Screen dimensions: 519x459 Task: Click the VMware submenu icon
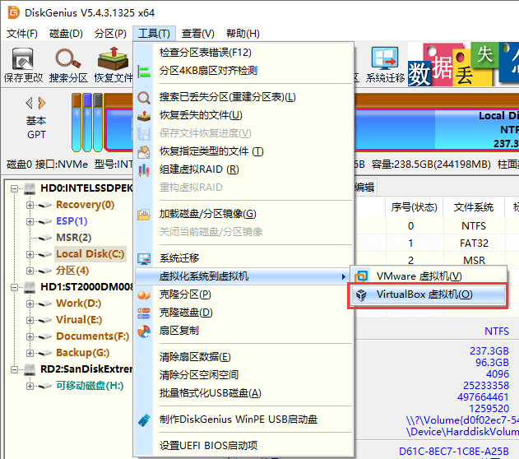(x=361, y=276)
